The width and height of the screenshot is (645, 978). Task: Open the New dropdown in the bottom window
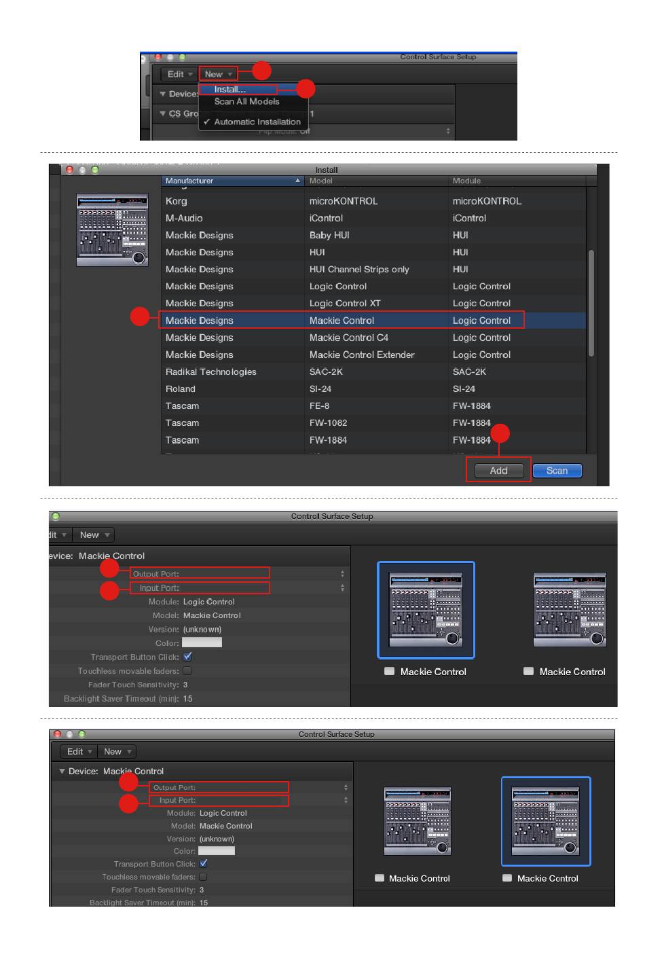118,751
